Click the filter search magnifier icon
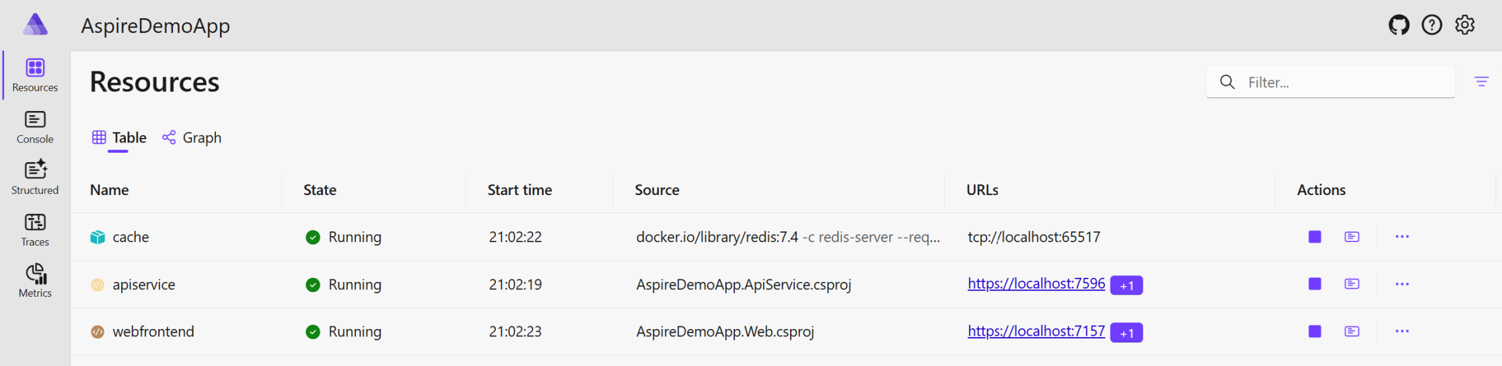Image resolution: width=1502 pixels, height=366 pixels. coord(1227,82)
